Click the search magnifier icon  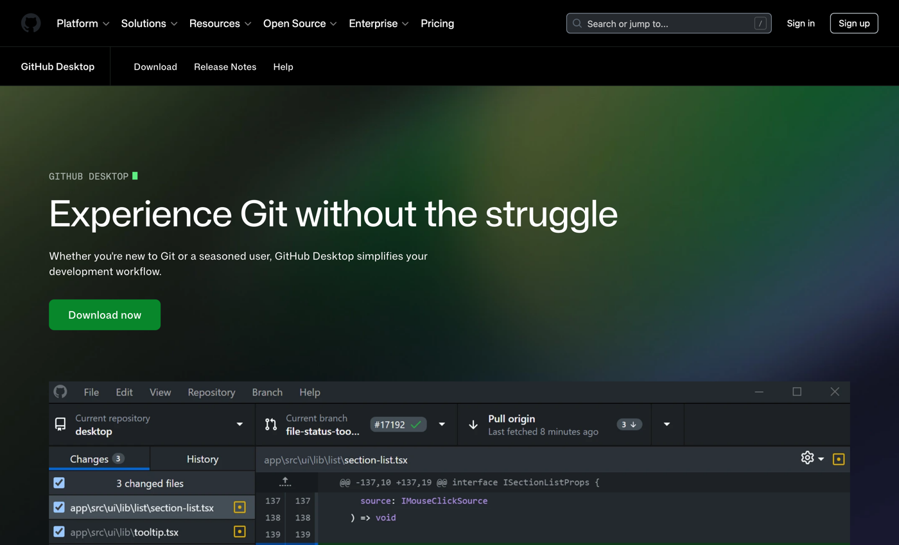tap(577, 24)
